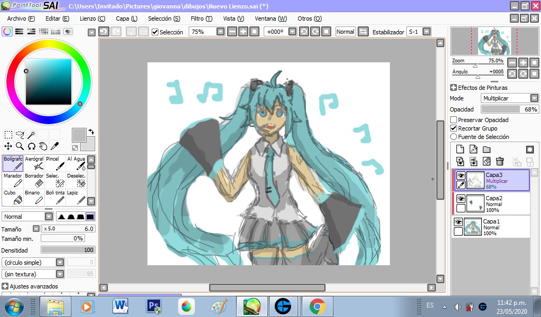Toggle the Selección checkbox
This screenshot has width=541, height=317.
click(155, 32)
